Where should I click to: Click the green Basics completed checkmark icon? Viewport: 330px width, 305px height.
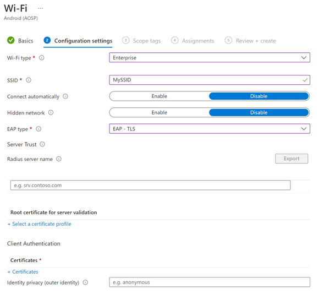point(11,40)
